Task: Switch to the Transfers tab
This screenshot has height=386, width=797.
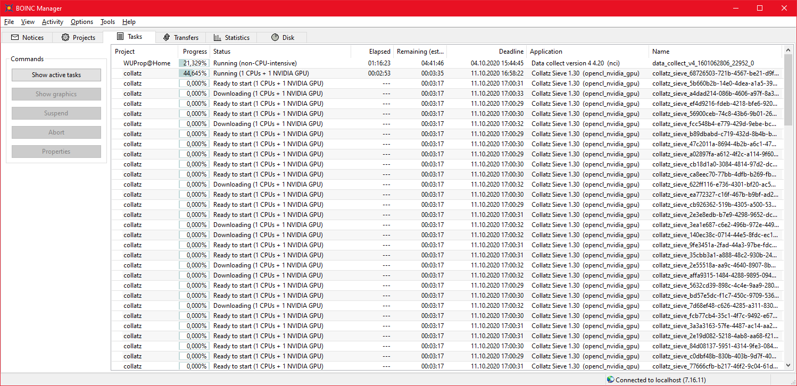Action: [x=180, y=38]
